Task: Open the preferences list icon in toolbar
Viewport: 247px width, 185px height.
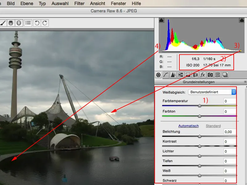Action: (x=28, y=23)
